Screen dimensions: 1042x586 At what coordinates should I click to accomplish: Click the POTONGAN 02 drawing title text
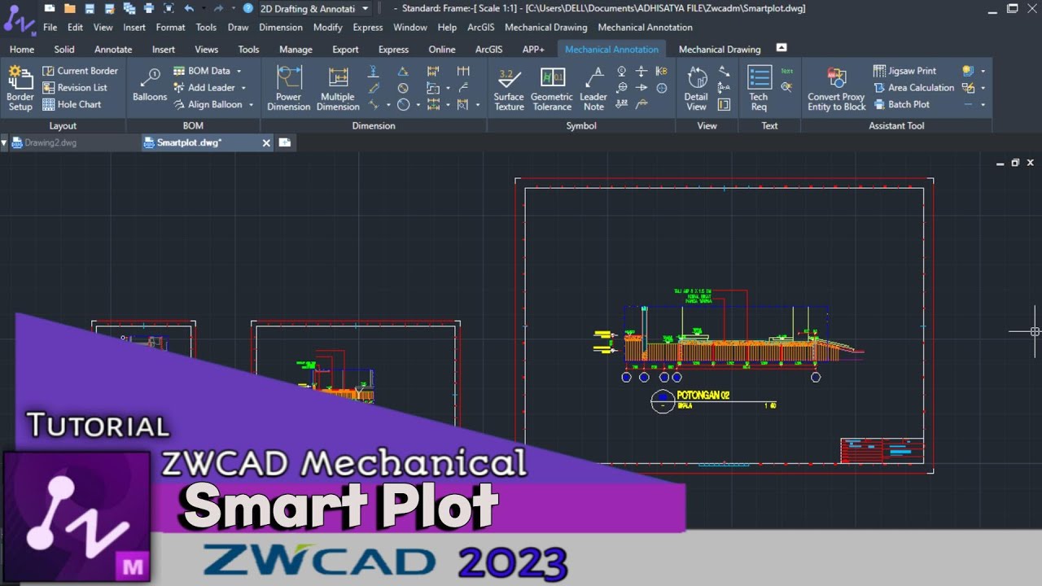703,395
